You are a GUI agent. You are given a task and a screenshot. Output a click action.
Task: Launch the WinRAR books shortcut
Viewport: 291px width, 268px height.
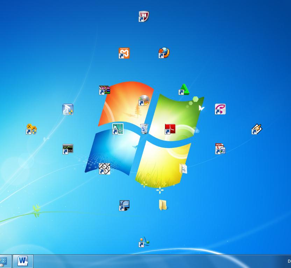click(105, 90)
